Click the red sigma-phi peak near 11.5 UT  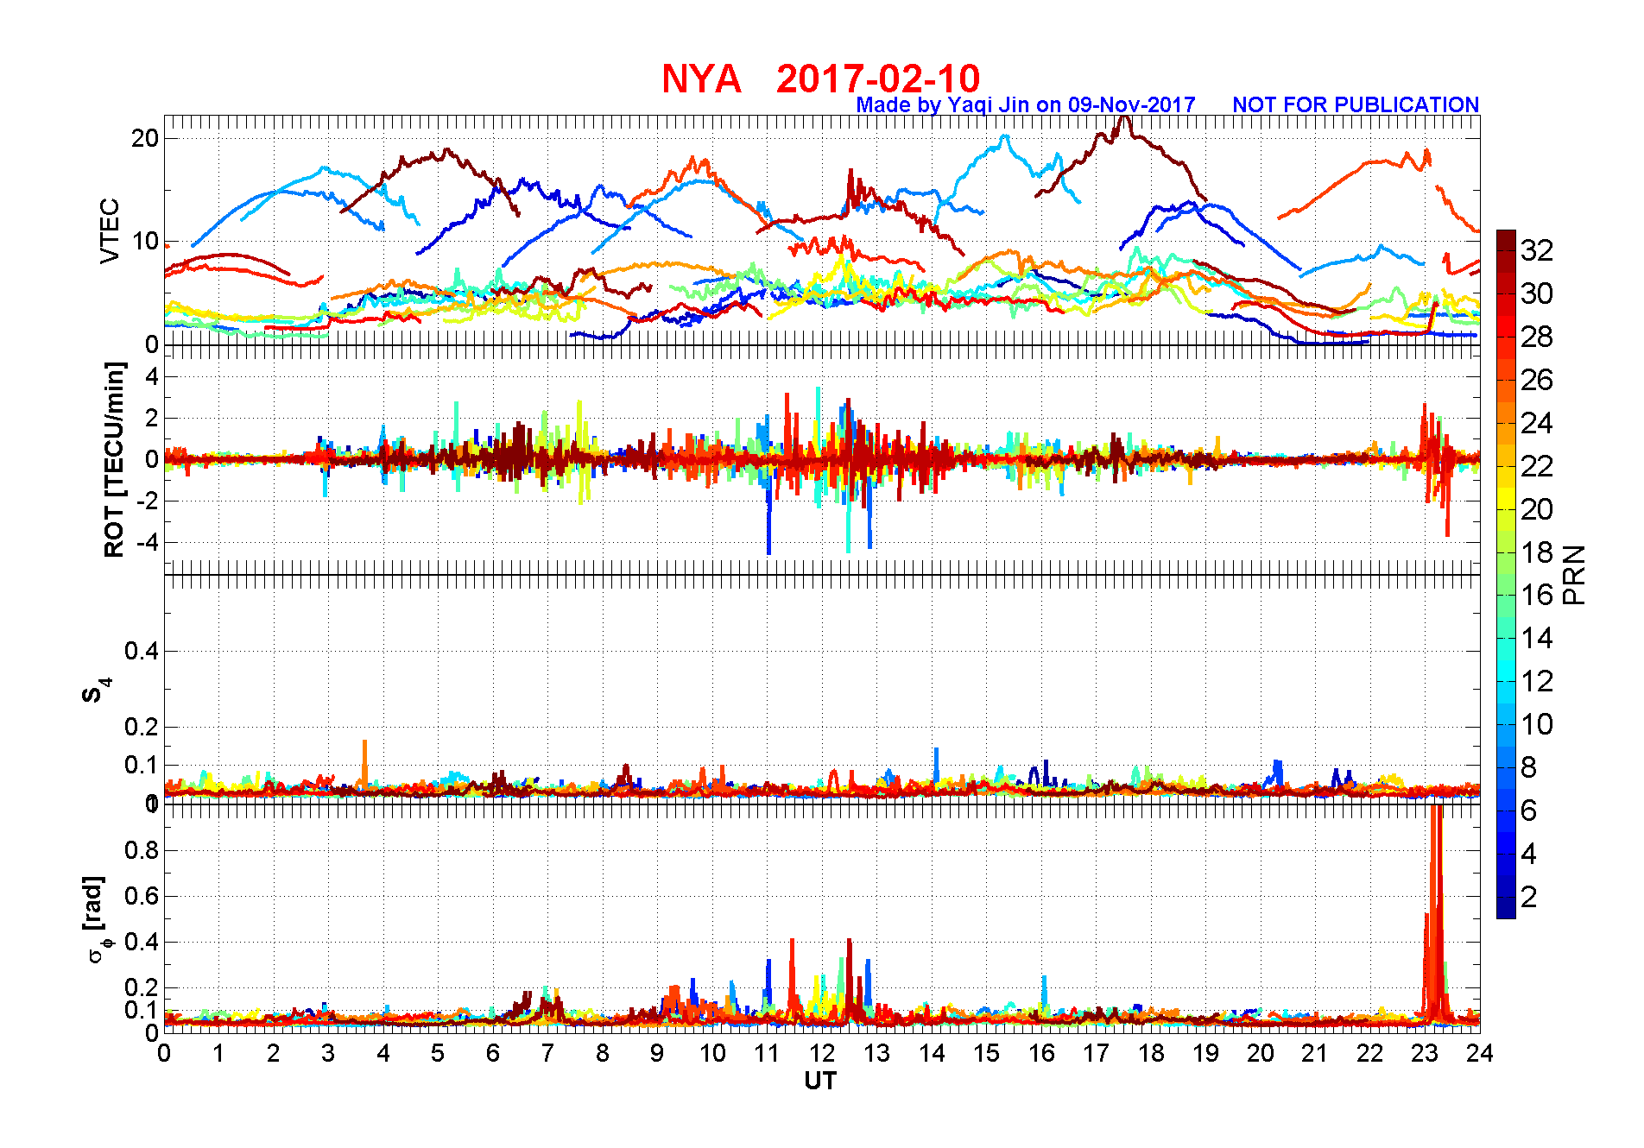click(x=792, y=975)
